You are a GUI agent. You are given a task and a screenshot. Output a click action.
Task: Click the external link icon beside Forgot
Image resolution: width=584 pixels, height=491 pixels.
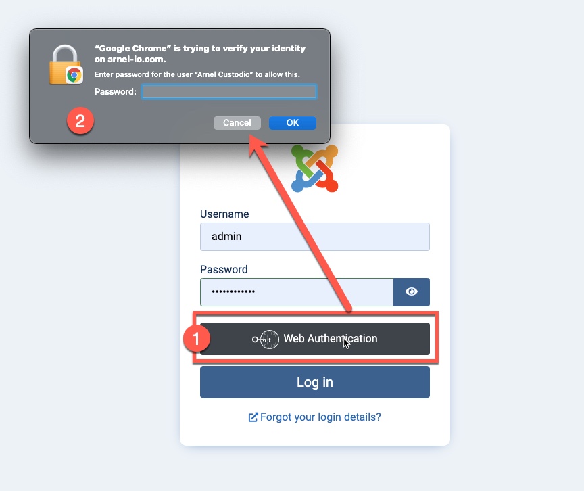pyautogui.click(x=253, y=417)
